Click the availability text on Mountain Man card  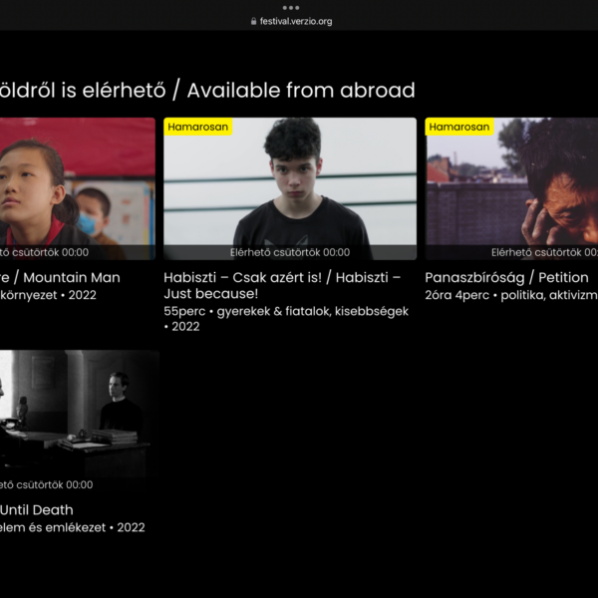point(44,252)
